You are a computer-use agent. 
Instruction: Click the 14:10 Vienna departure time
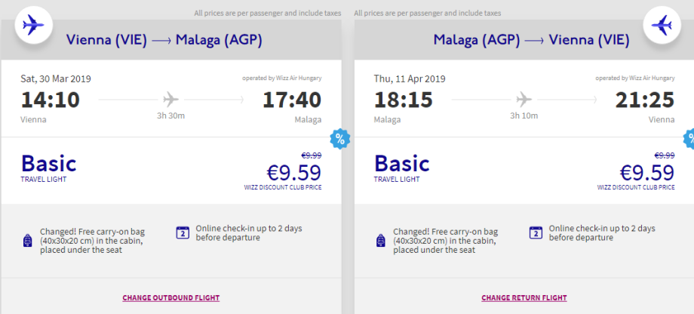50,100
